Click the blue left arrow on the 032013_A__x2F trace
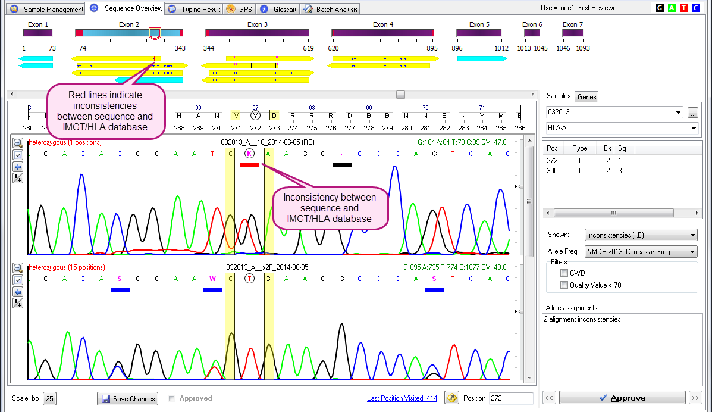This screenshot has width=712, height=412. (18, 292)
